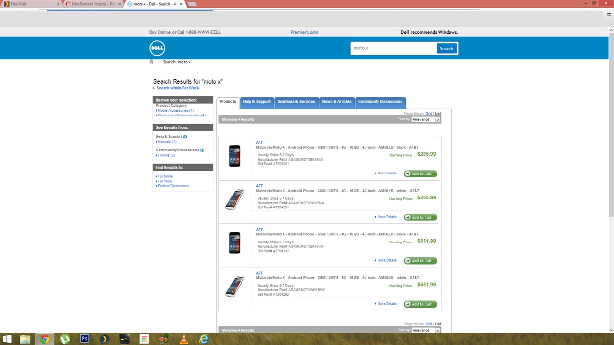View More Details for white $205.99 Moto X
Screen dimensions: 614x345
(x=387, y=217)
